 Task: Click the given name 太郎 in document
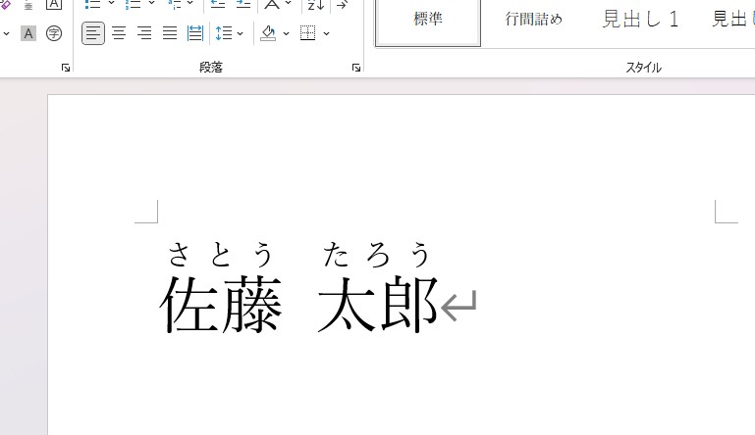(x=378, y=304)
